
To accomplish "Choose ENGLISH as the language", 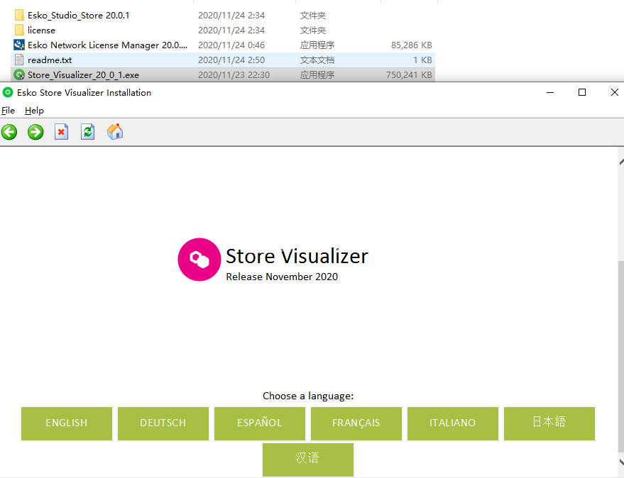I will tap(67, 423).
